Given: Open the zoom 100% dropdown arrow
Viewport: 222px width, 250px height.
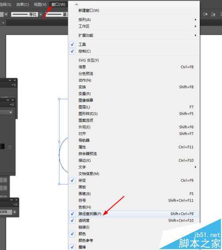Looking at the screenshot, I should point(15,212).
